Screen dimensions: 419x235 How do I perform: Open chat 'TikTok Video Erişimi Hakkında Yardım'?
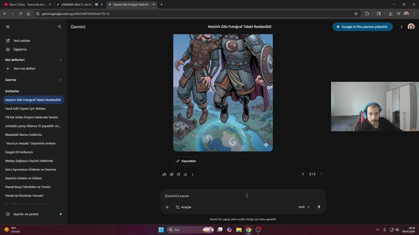tap(33, 117)
